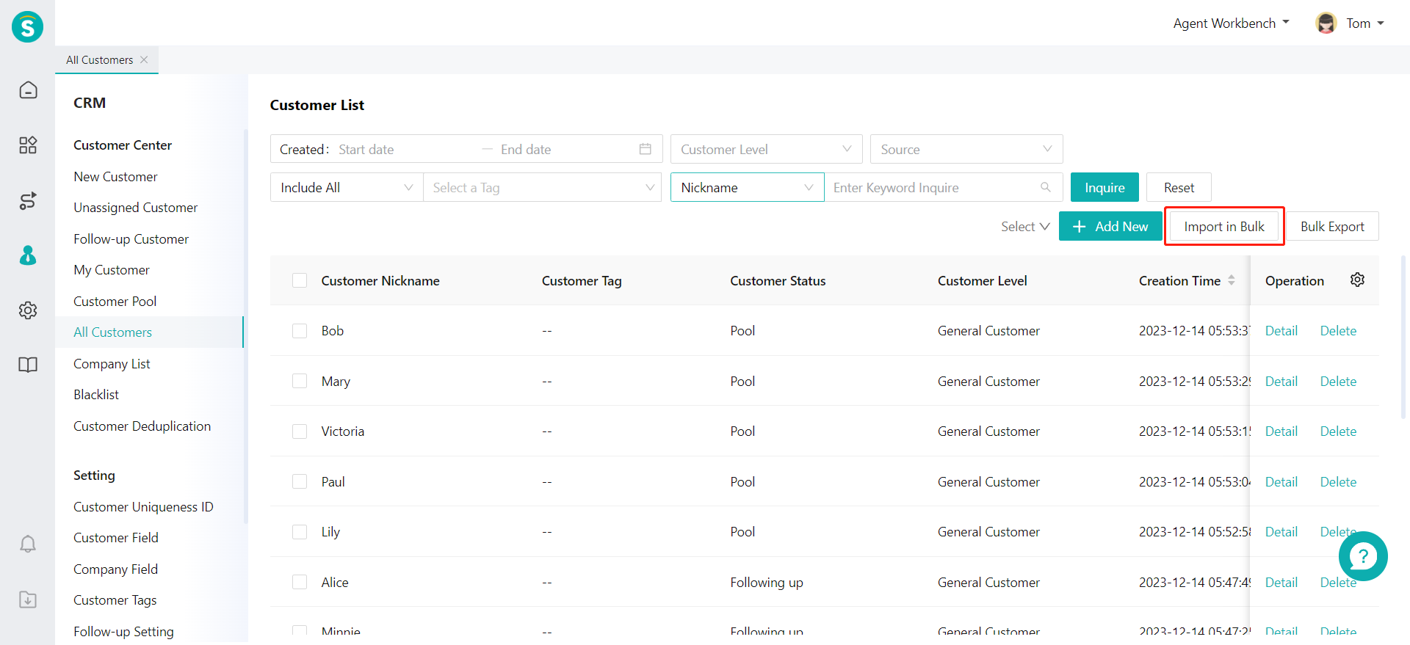Go to Customer Pool menu item
Screen dimensions: 1410x645
point(115,302)
